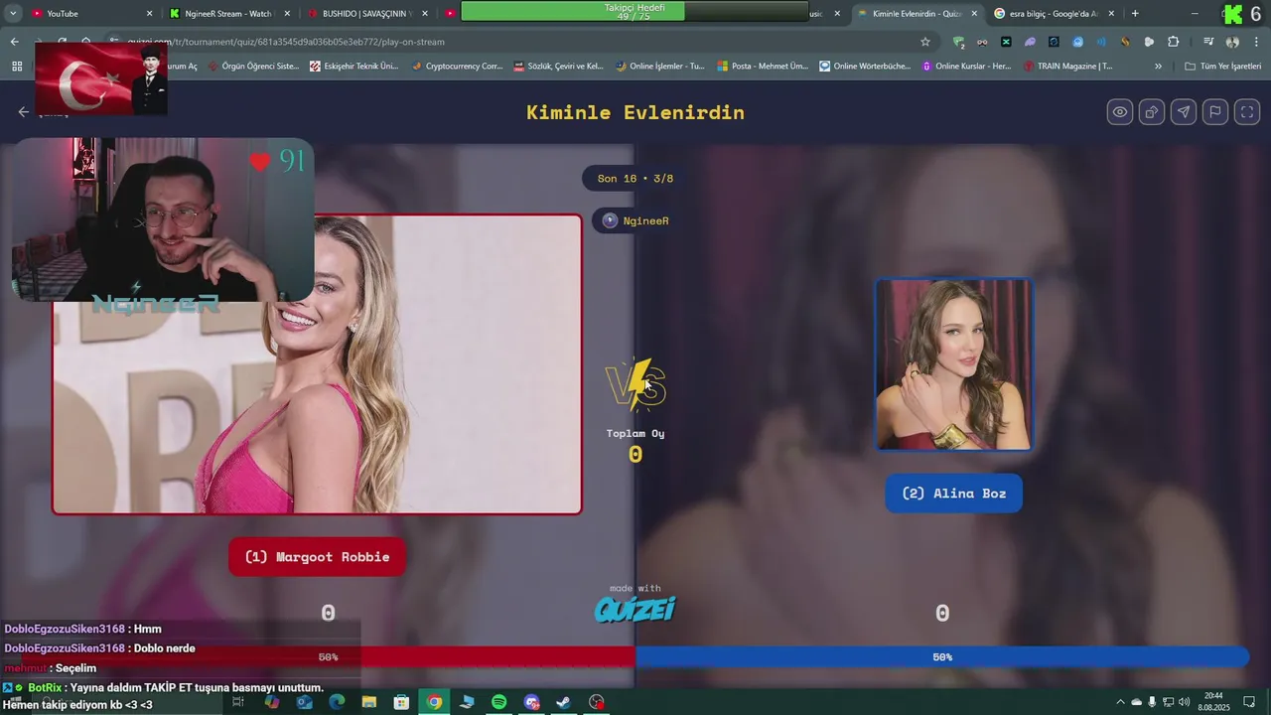Open Microsoft Edge from the taskbar
Viewport: 1271px width, 715px height.
pyautogui.click(x=337, y=702)
